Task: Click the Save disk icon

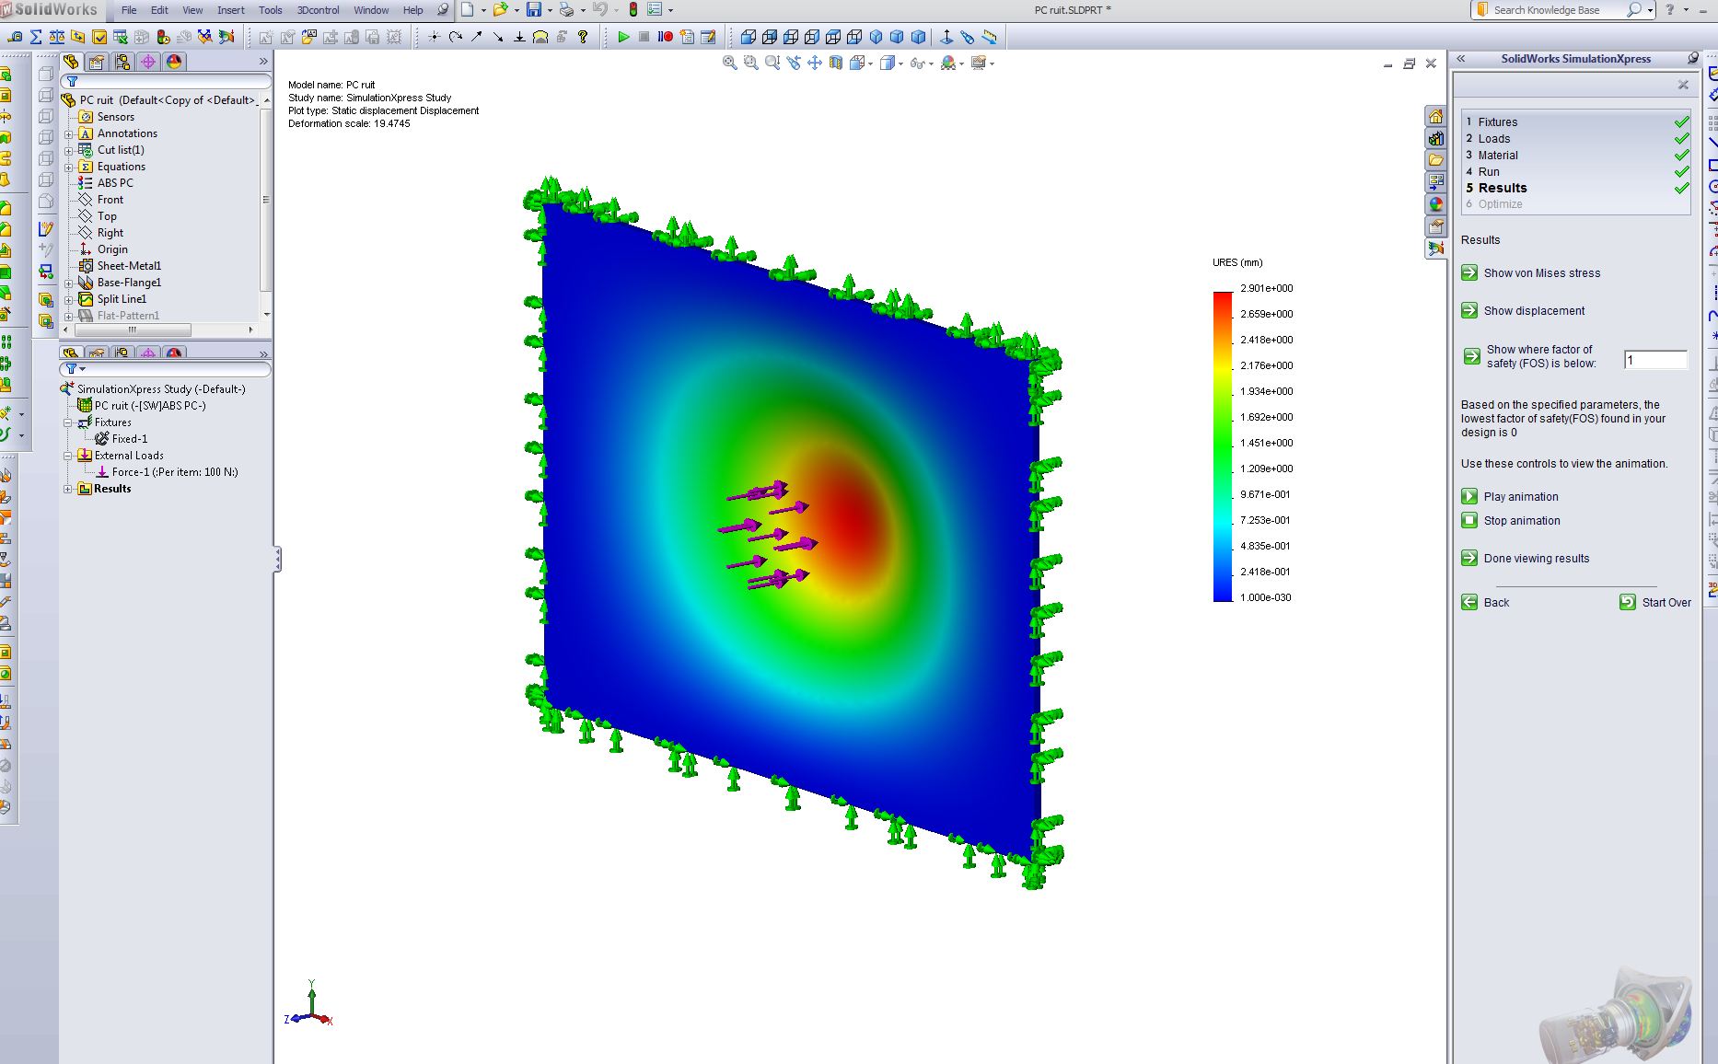Action: [x=533, y=10]
